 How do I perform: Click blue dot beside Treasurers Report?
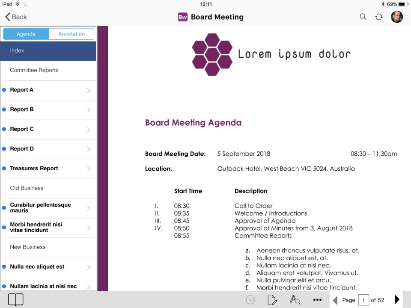point(4,169)
